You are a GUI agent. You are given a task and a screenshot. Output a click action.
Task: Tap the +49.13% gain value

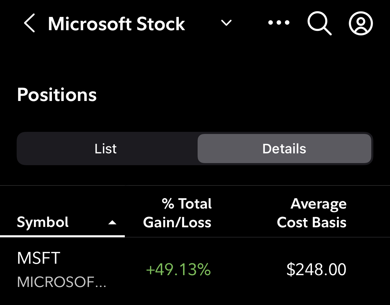(178, 270)
